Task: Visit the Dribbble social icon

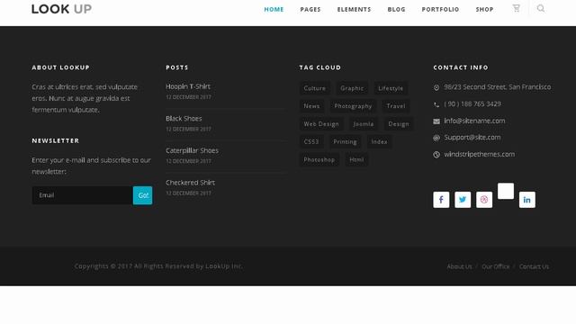Action: [484, 200]
